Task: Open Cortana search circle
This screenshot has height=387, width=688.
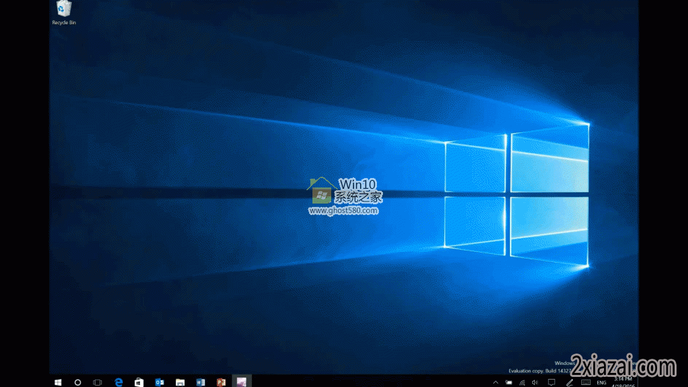Action: [78, 382]
